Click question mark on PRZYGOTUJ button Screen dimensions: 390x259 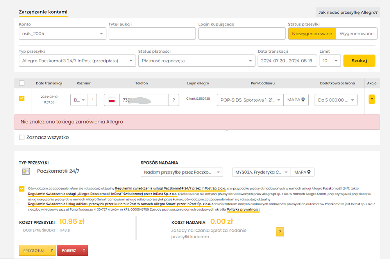[x=51, y=250]
